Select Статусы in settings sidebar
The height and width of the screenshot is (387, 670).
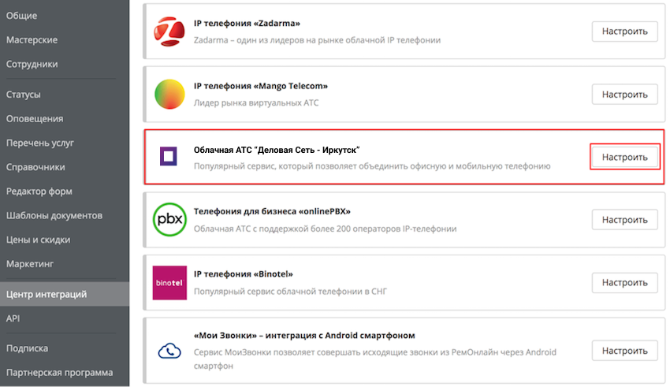tap(24, 95)
